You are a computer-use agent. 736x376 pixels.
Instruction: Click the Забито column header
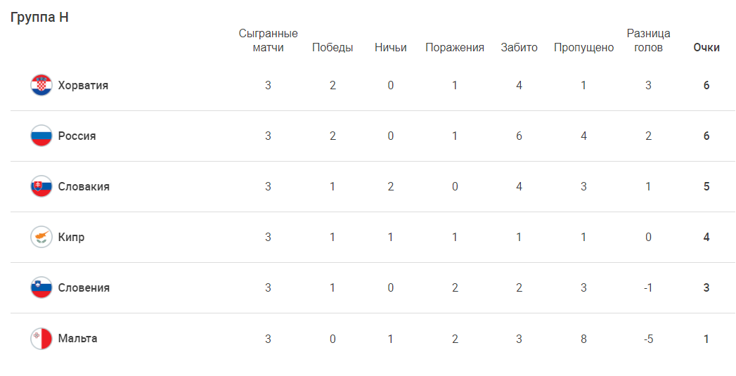click(x=519, y=48)
